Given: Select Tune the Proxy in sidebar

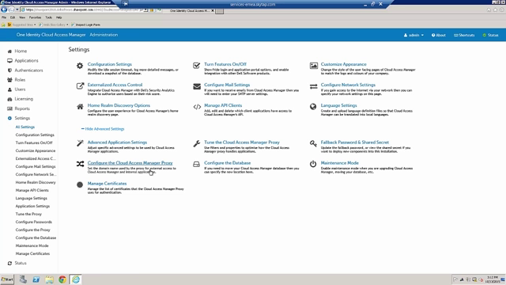Looking at the screenshot, I should click(x=28, y=214).
